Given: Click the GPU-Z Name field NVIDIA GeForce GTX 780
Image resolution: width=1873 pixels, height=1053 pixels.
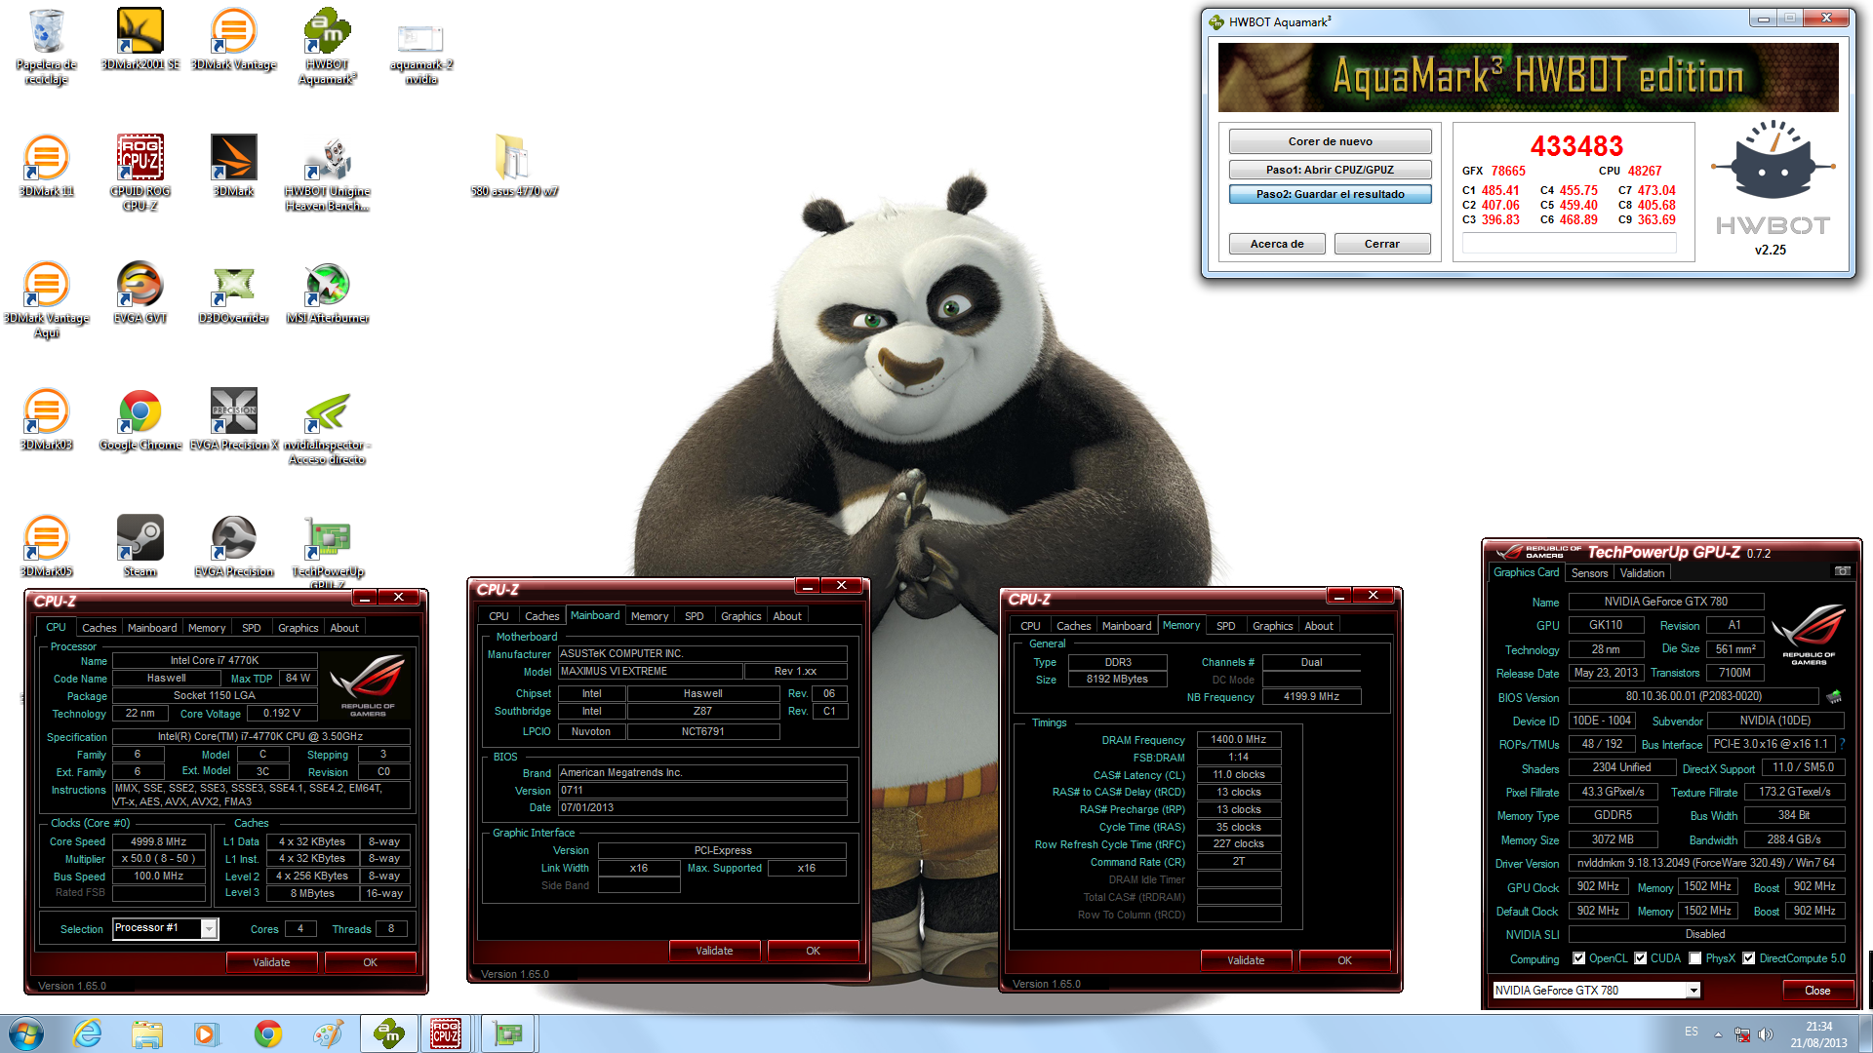Looking at the screenshot, I should click(1665, 602).
